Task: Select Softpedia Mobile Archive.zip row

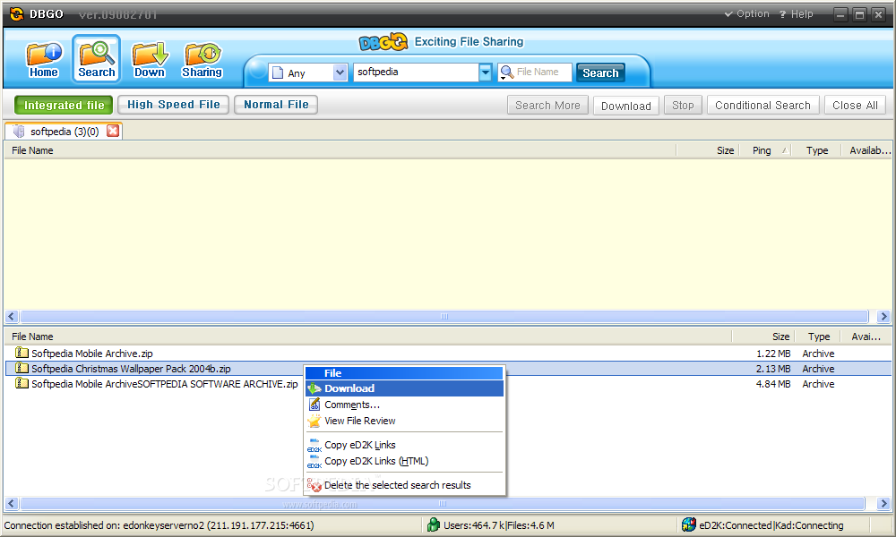Action: coord(448,354)
